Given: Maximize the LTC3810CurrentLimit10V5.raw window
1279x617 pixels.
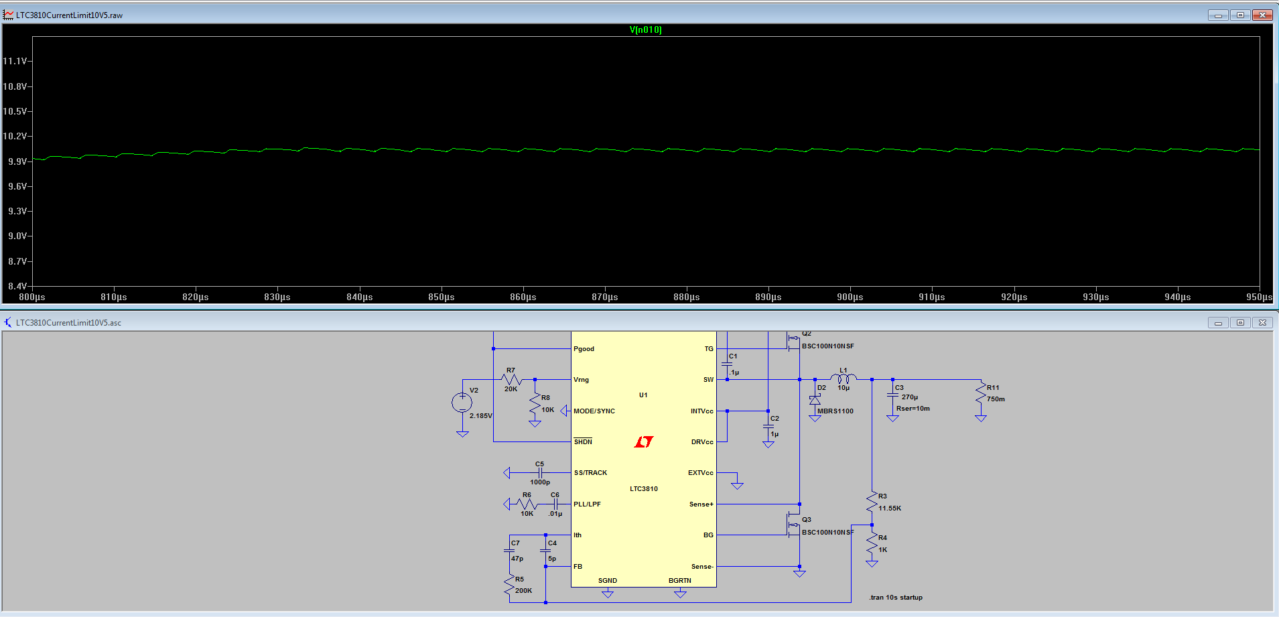Looking at the screenshot, I should (x=1240, y=15).
